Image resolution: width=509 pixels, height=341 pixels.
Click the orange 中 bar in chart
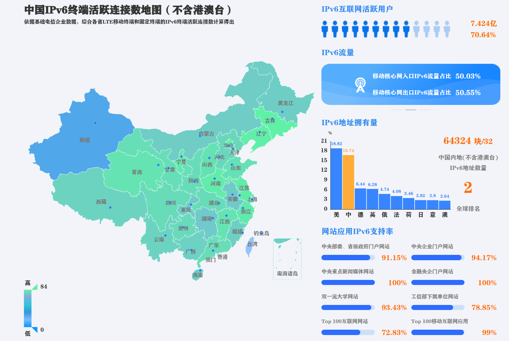tap(348, 182)
